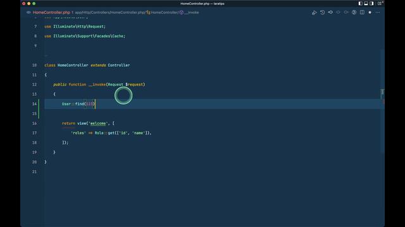Click the green fullscreen window button

(x=34, y=3)
